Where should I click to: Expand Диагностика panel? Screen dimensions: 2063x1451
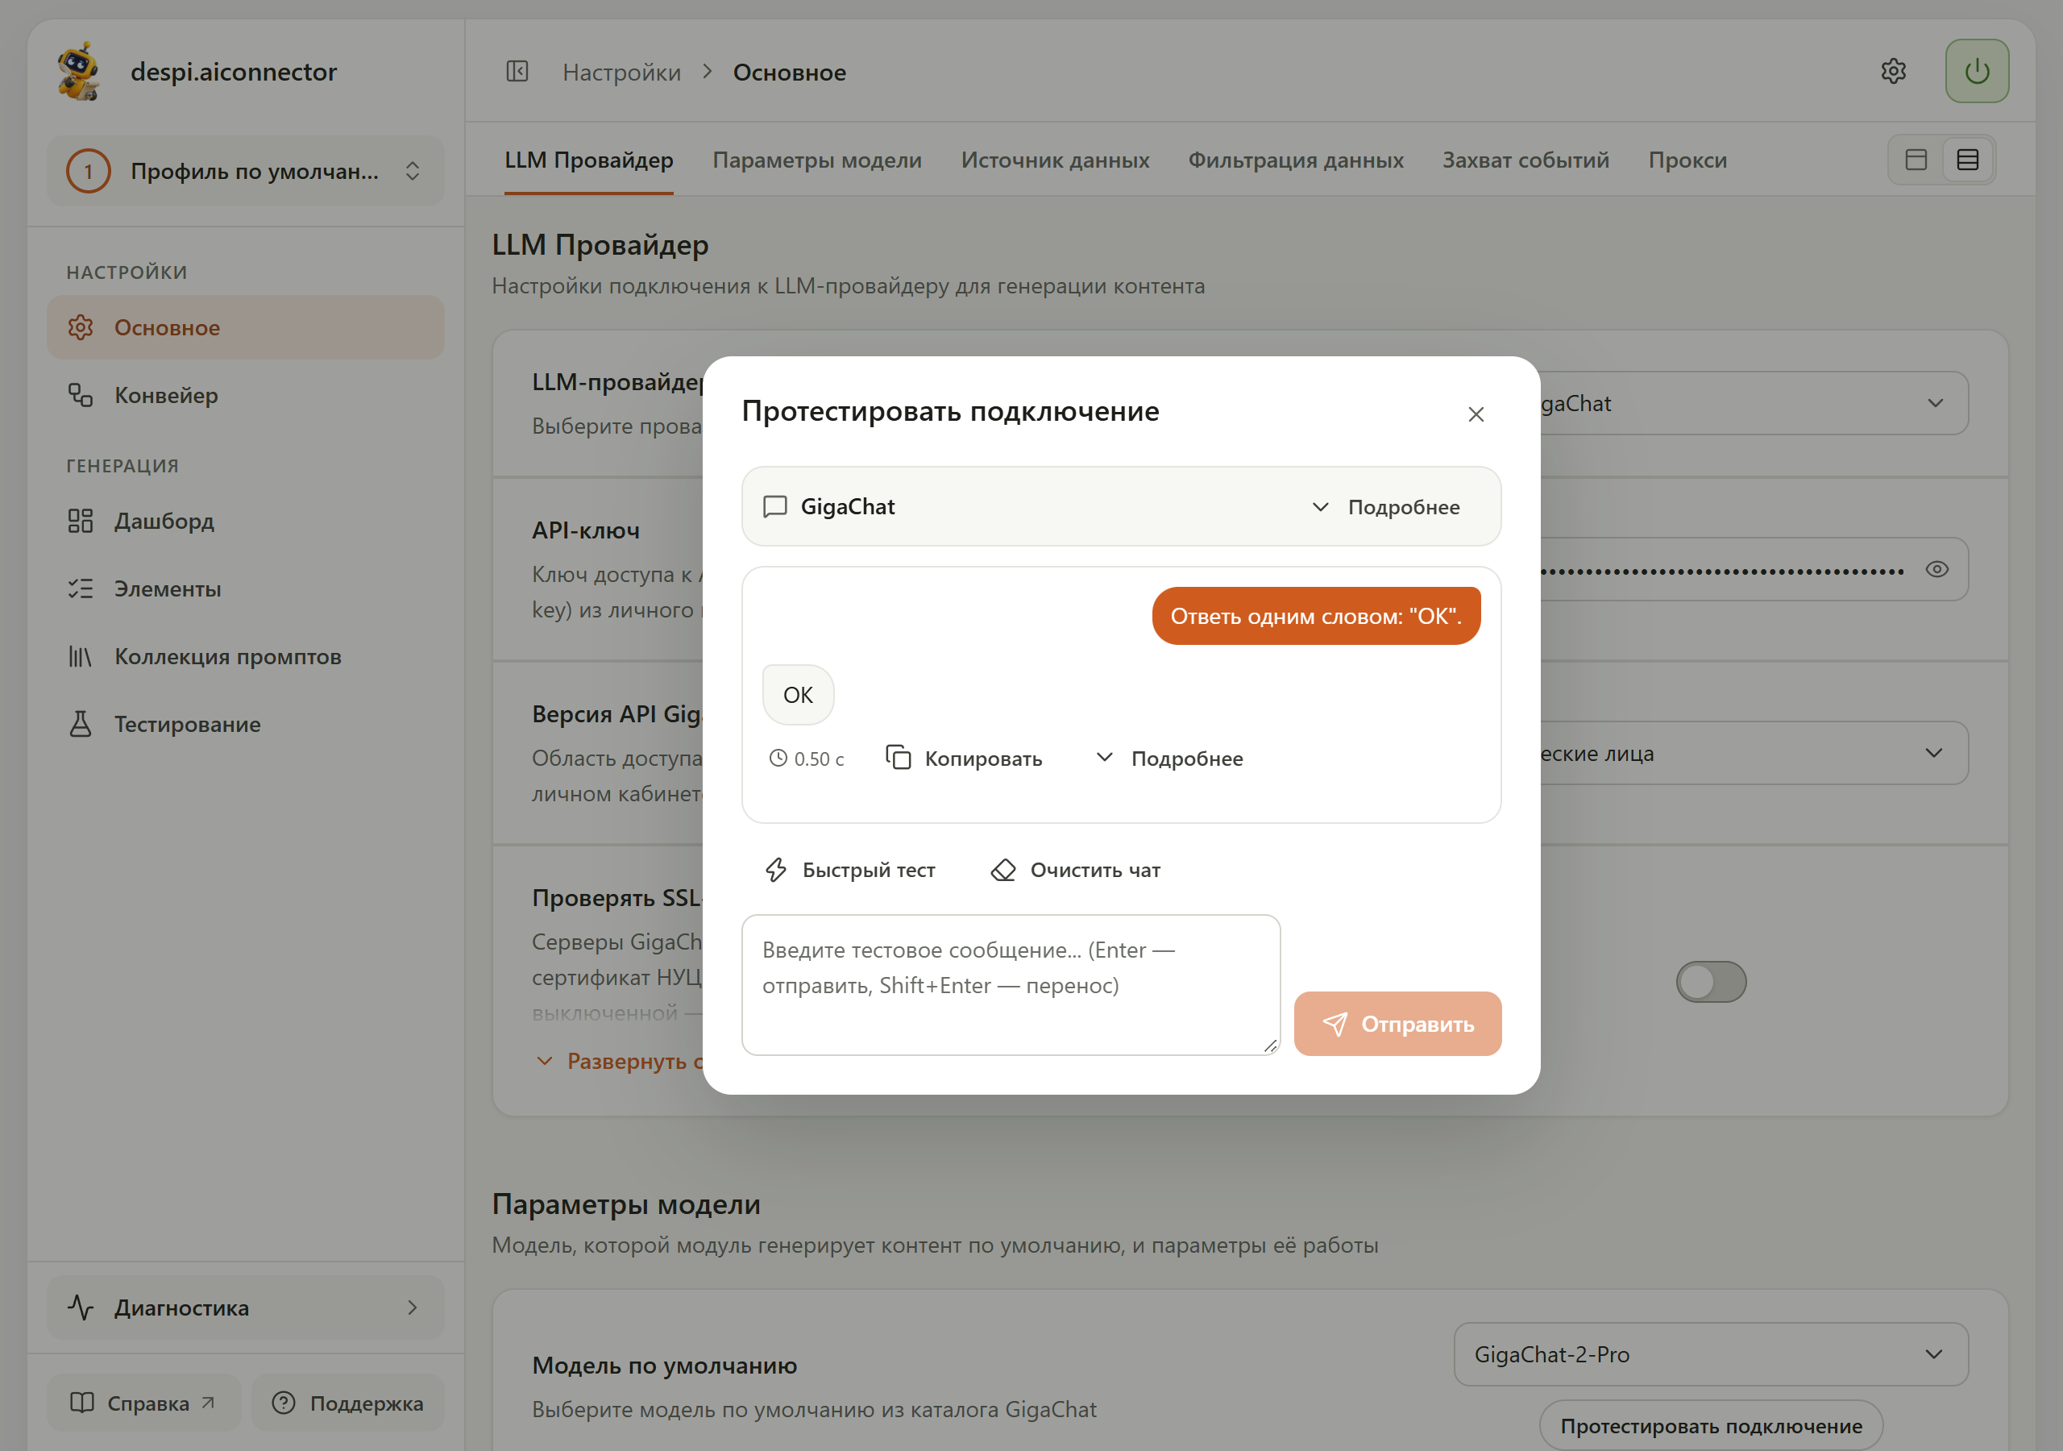245,1308
